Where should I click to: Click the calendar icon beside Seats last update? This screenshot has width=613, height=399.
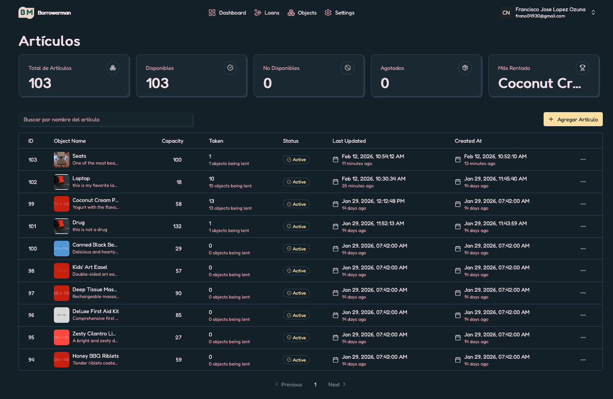tap(335, 159)
